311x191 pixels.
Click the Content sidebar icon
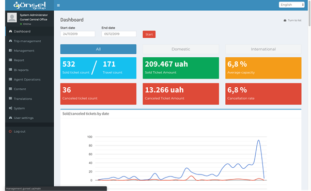tap(10, 89)
